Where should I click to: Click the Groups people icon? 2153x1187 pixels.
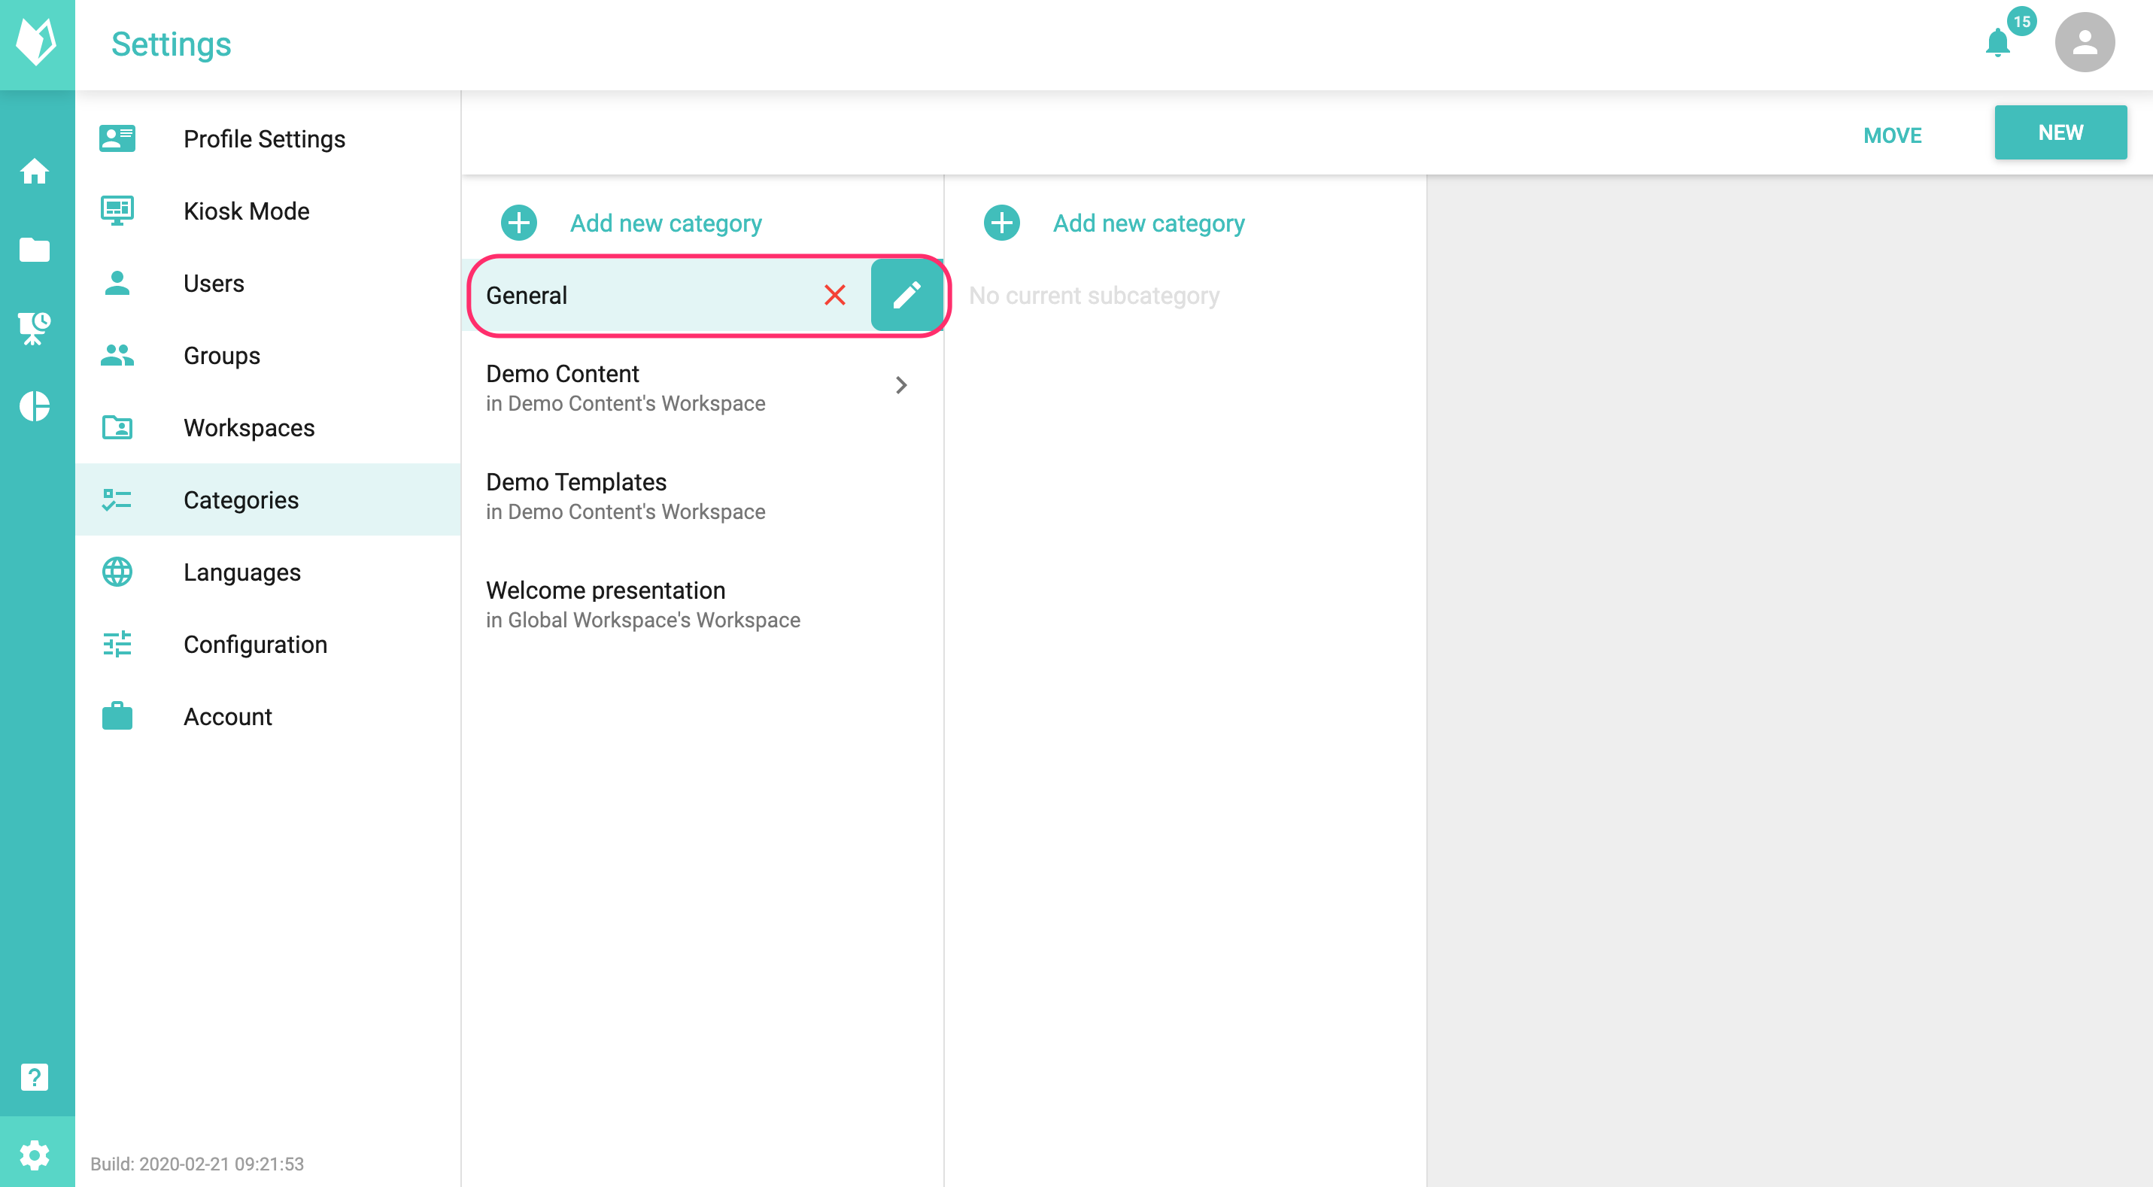pyautogui.click(x=117, y=355)
